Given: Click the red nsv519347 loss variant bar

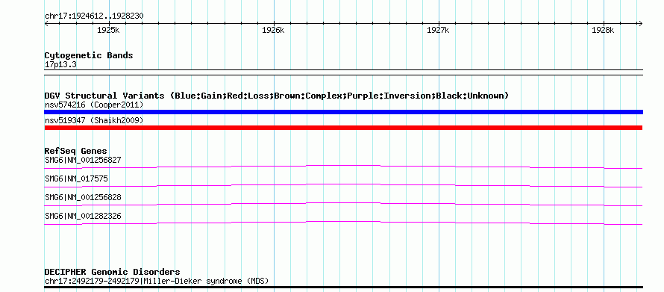Looking at the screenshot, I should coord(343,128).
